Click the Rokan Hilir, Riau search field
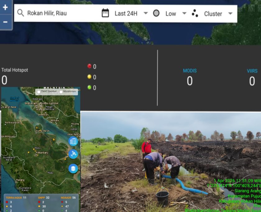The image size is (261, 212). (x=62, y=13)
